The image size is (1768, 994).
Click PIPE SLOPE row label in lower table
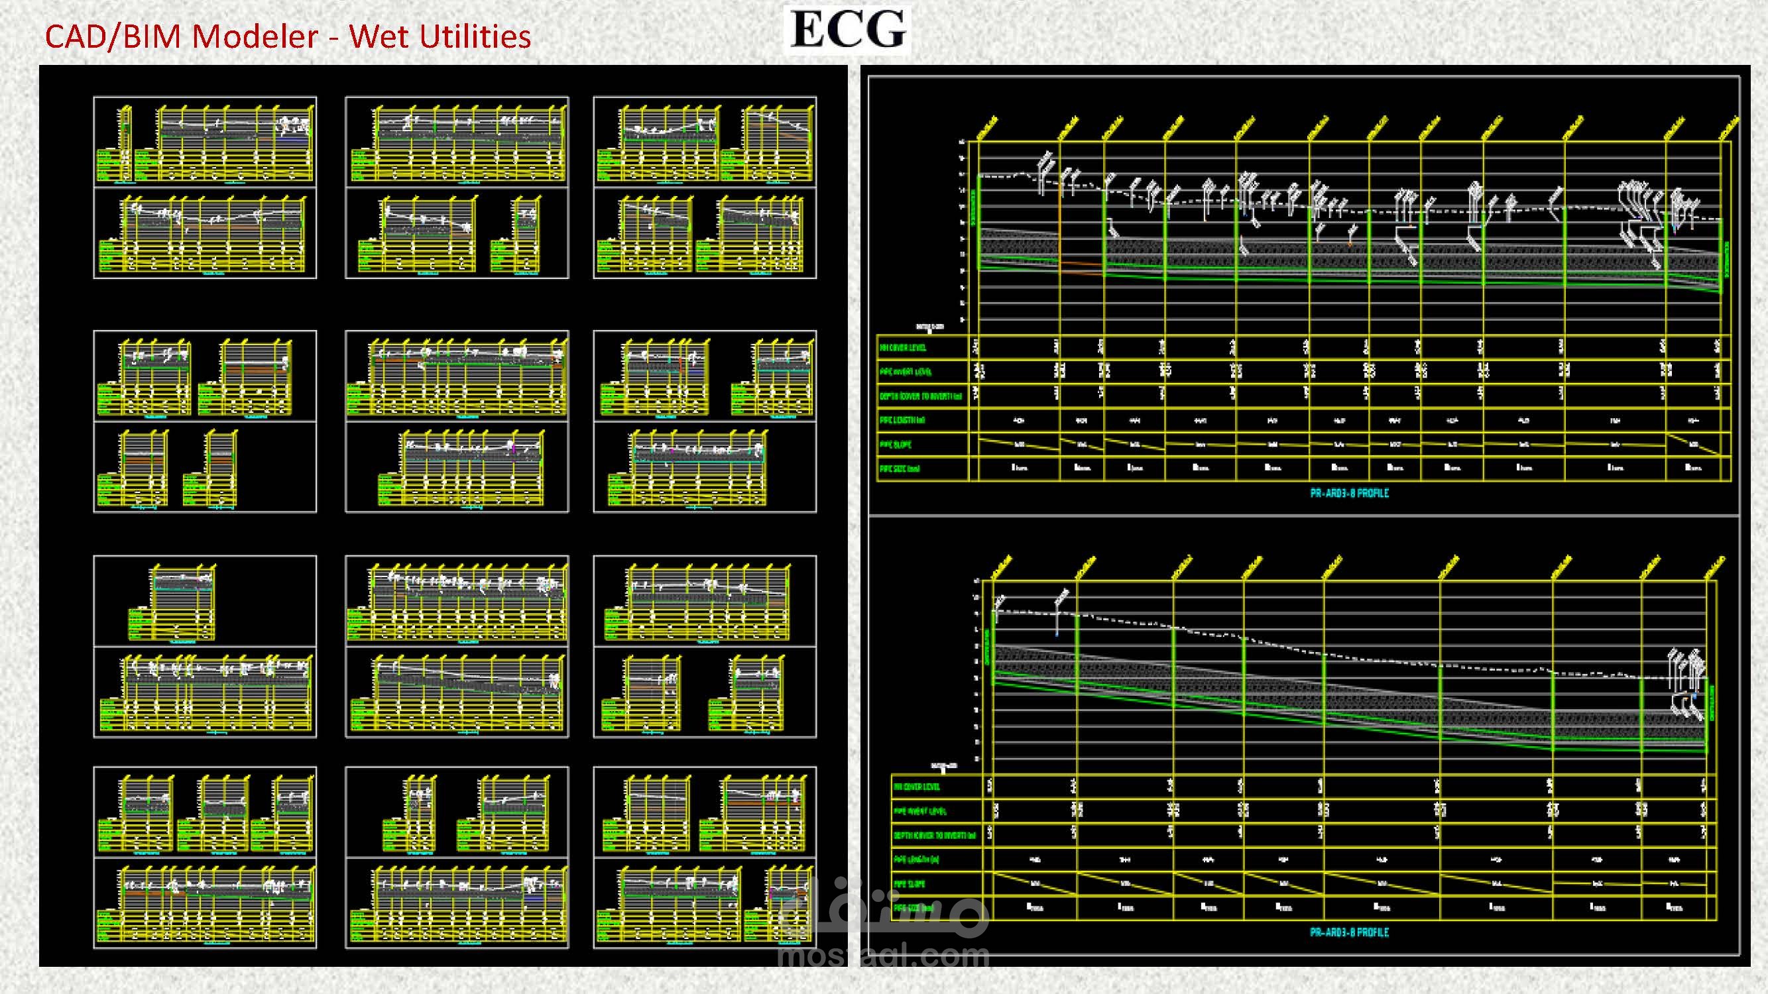[x=910, y=884]
